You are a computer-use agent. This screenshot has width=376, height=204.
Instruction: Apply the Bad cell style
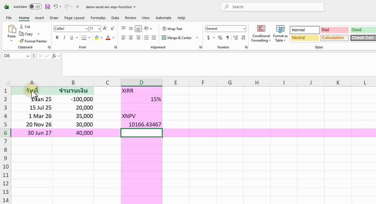click(335, 30)
